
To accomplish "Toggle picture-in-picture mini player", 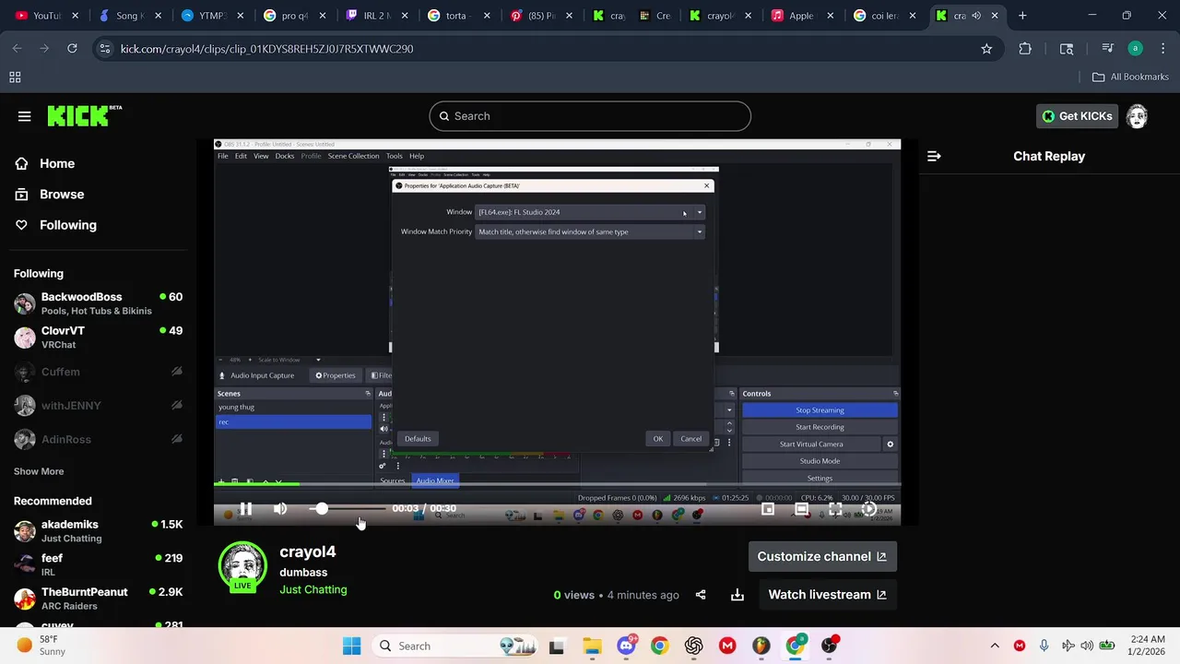I will coord(768,508).
